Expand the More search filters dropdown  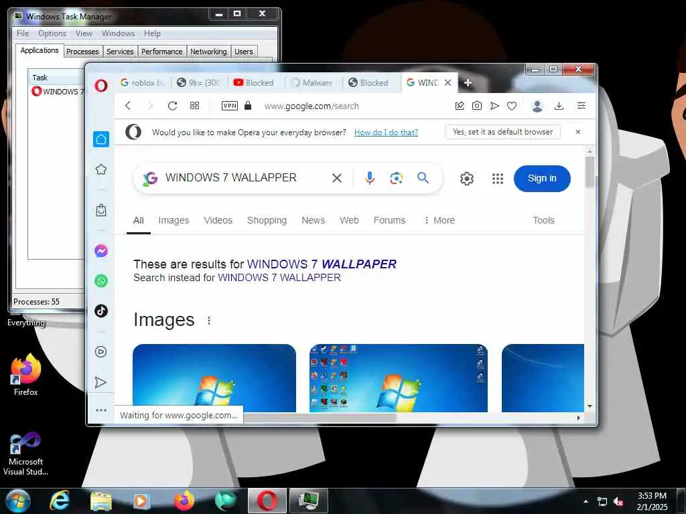pyautogui.click(x=439, y=220)
